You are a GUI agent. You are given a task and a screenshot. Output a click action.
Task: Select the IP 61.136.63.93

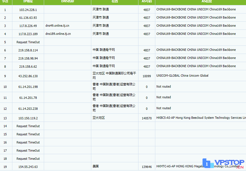pos(28,18)
